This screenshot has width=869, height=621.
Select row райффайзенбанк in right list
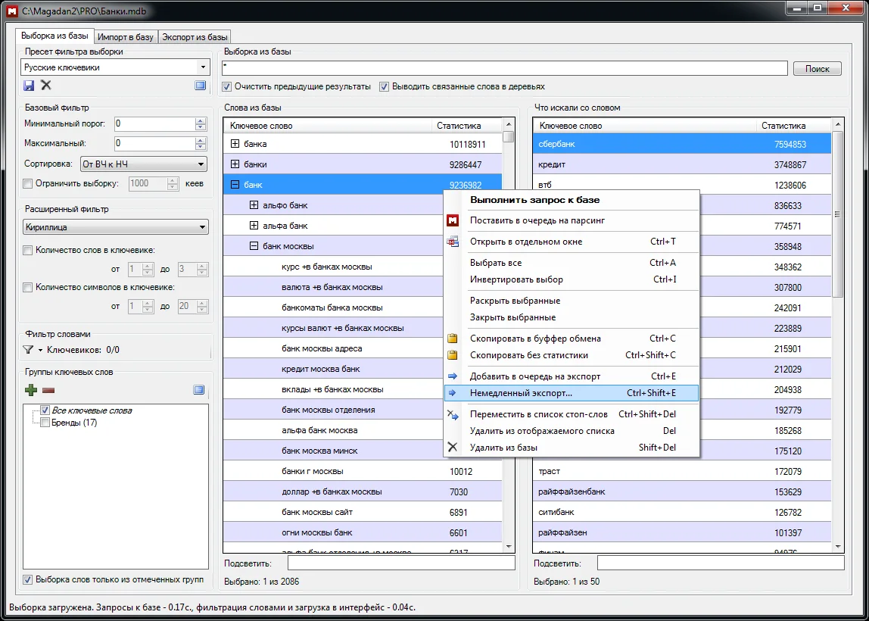682,491
